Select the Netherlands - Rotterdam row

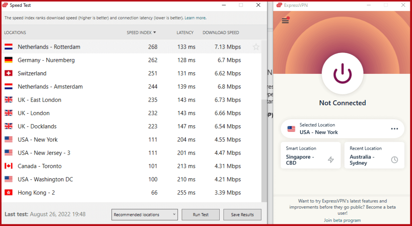pos(132,47)
